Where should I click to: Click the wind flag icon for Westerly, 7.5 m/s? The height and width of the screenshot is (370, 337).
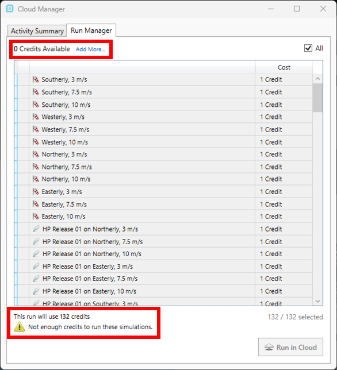point(36,129)
